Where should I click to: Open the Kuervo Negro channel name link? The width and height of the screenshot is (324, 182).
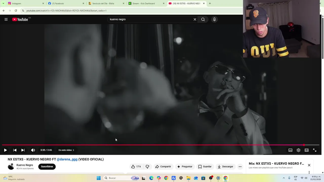(25, 165)
